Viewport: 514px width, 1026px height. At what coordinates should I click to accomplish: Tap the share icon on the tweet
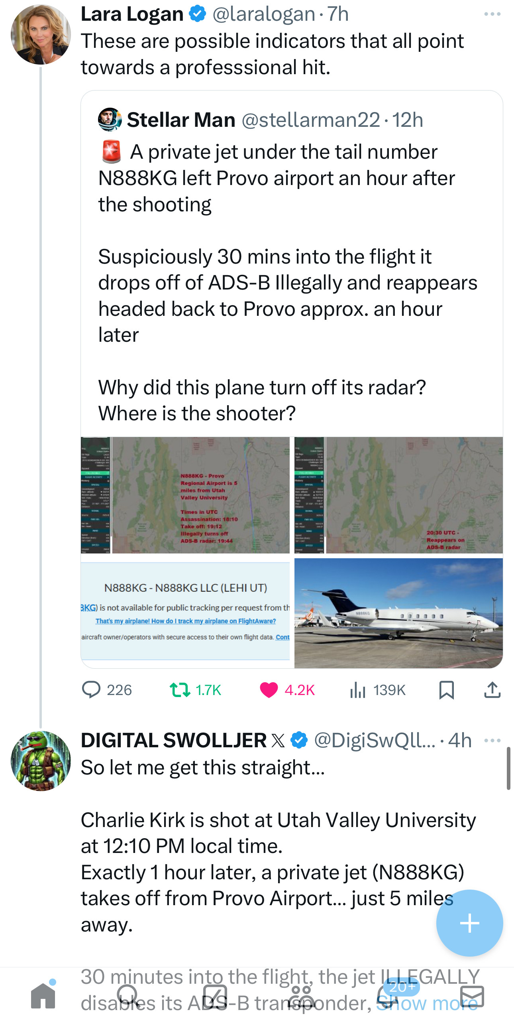pos(492,690)
